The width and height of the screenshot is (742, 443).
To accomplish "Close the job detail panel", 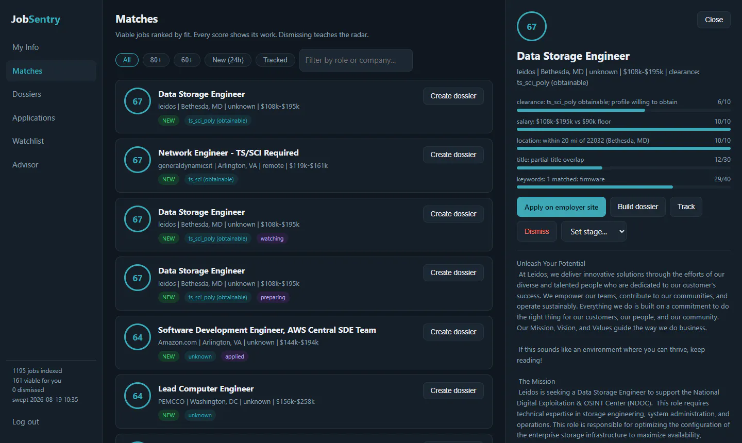I will point(714,20).
